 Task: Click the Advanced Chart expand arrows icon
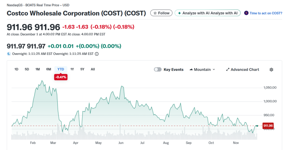tap(228, 70)
